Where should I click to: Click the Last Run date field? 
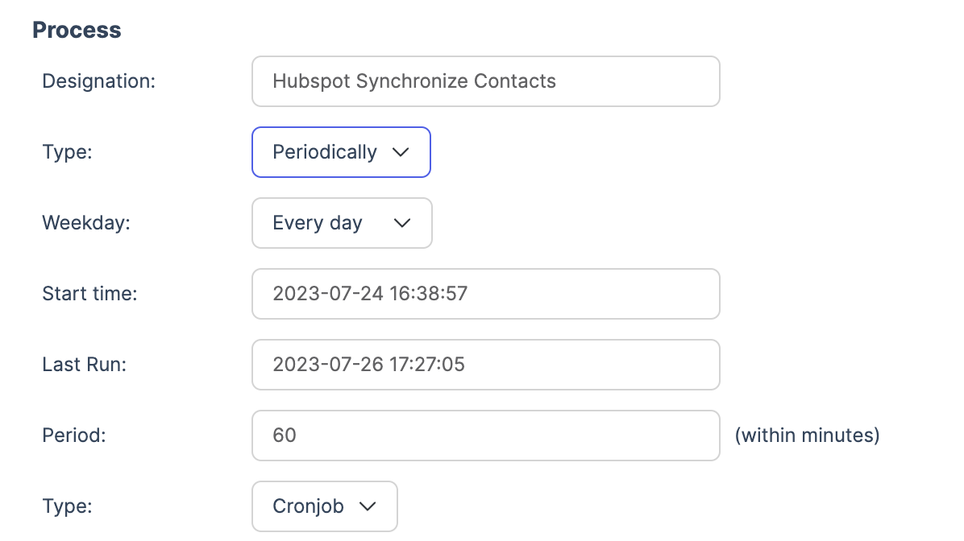coord(485,365)
